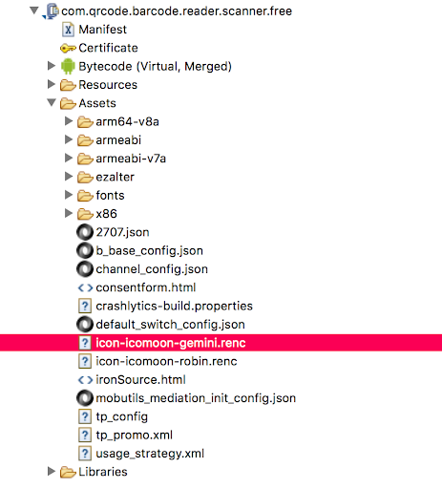Viewport: 442px width, 489px height.
Task: Expand the arm64-v8a folder
Action: 69,121
